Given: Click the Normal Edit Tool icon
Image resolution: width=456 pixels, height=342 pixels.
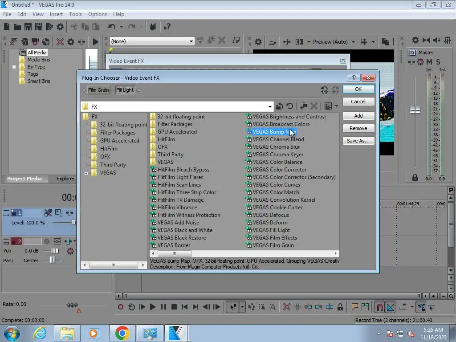Looking at the screenshot, I should pyautogui.click(x=233, y=307).
